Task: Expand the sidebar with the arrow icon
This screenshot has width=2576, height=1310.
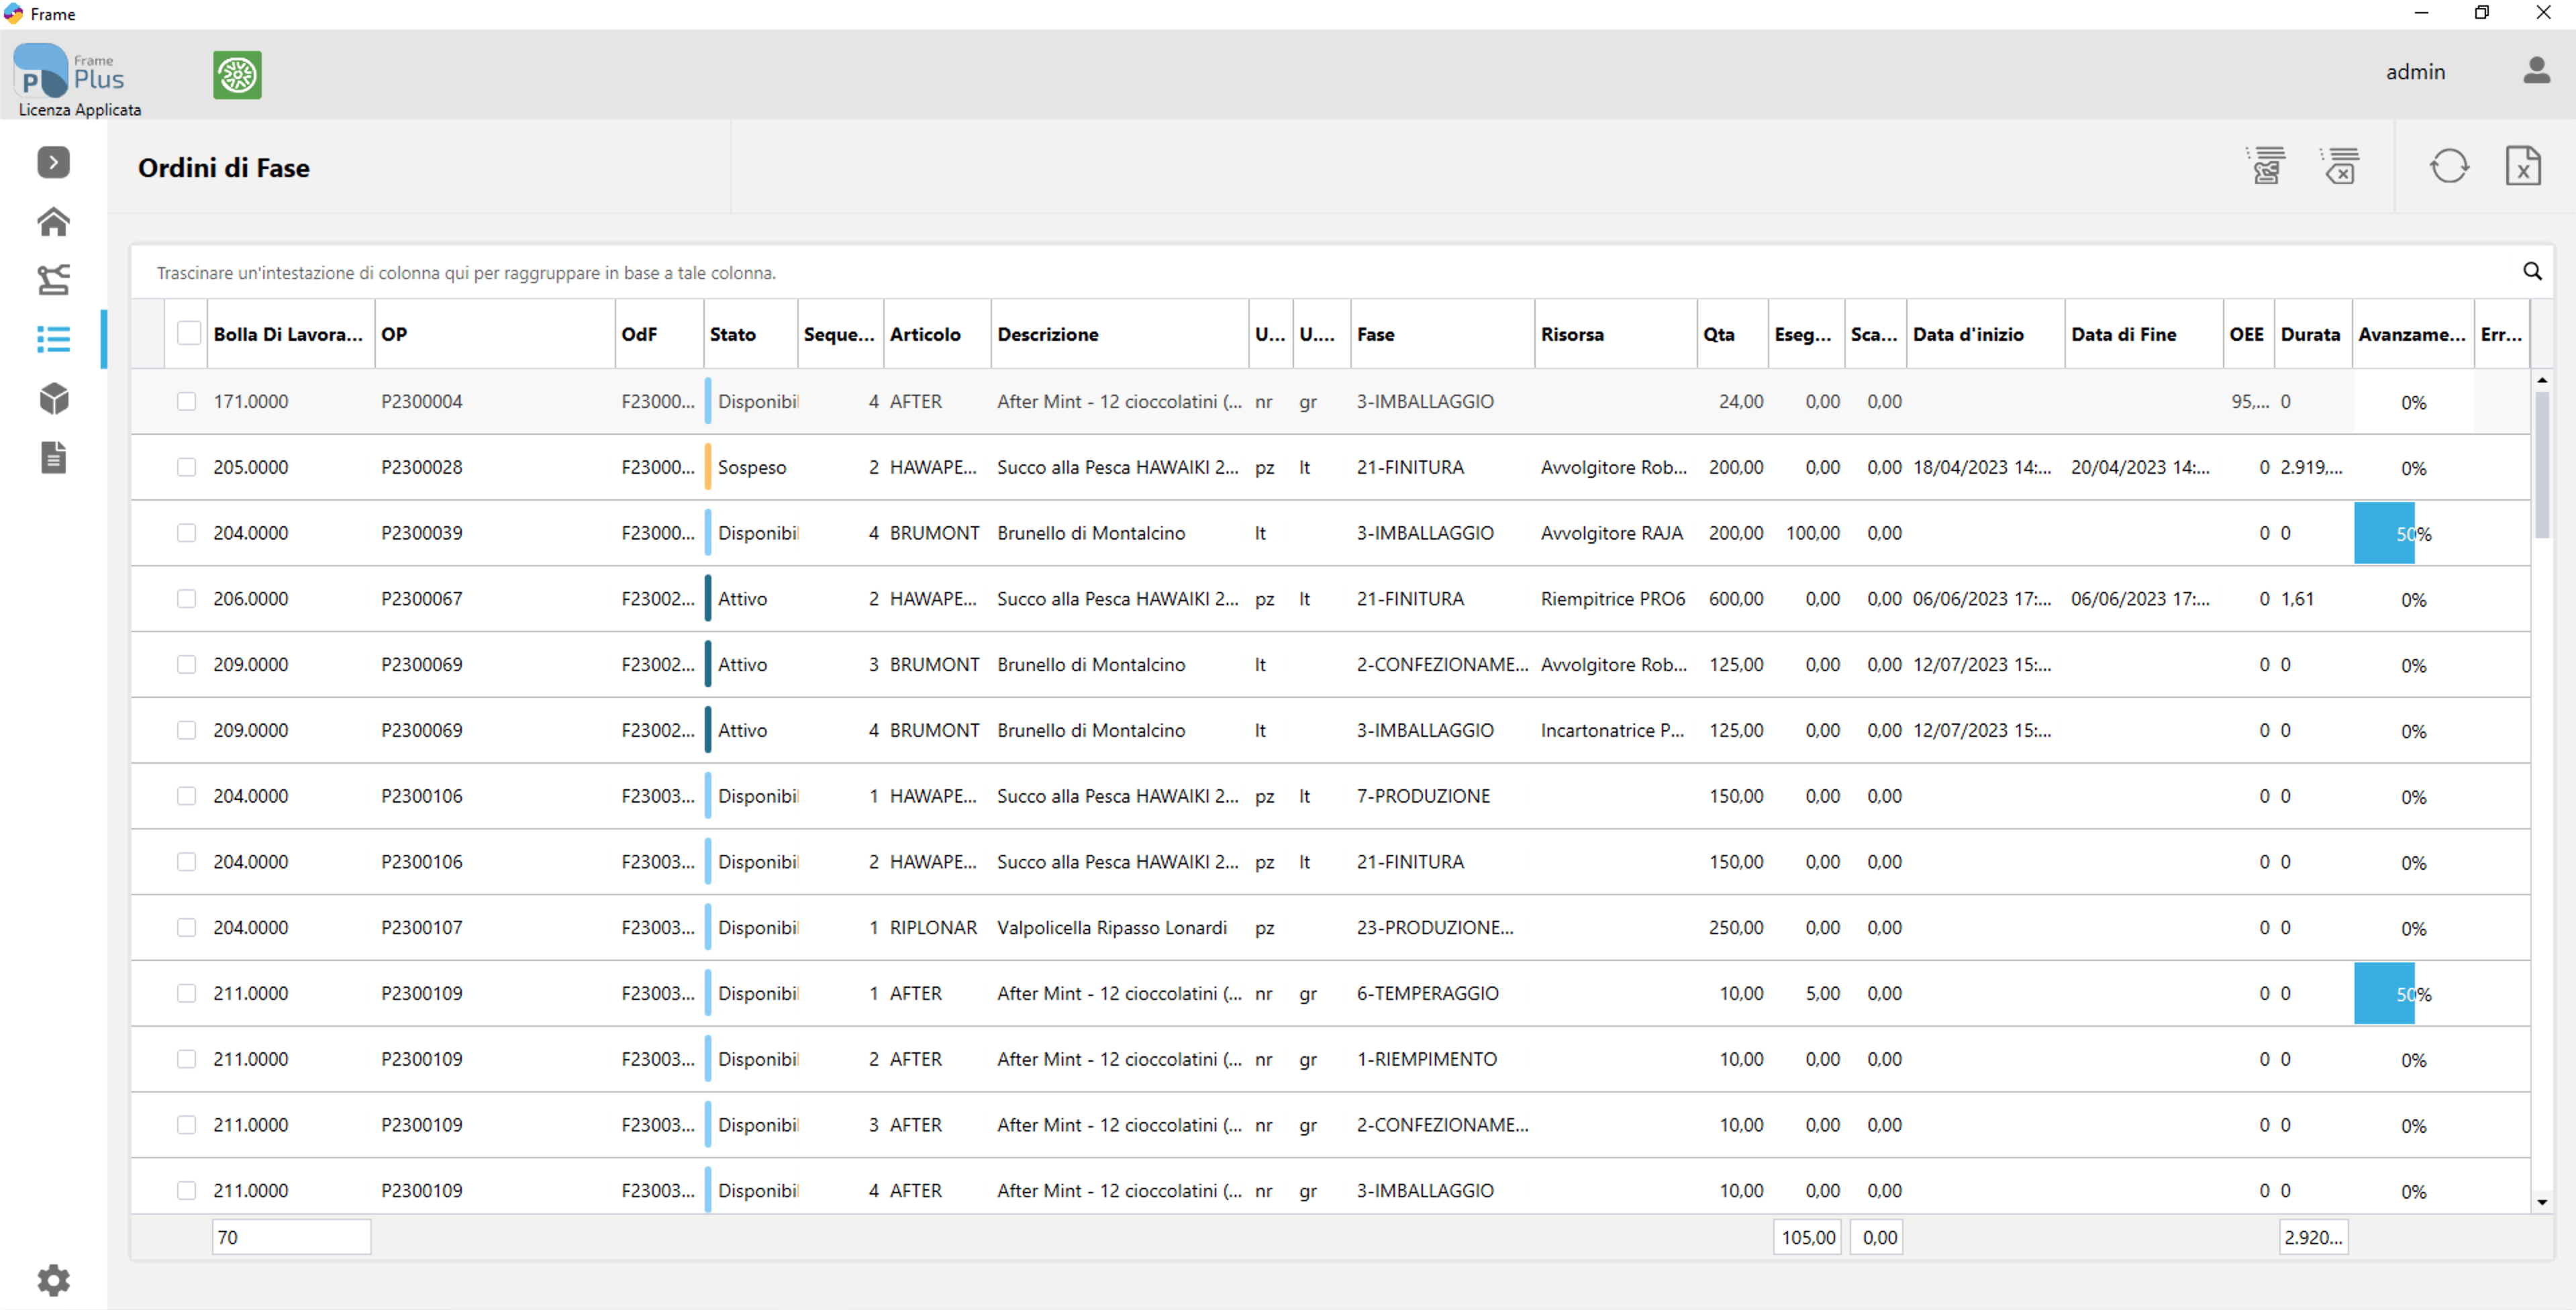Action: pyautogui.click(x=53, y=162)
